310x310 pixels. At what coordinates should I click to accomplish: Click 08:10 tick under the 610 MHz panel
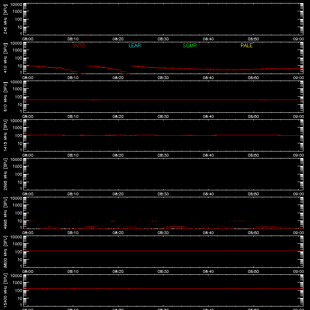click(x=73, y=117)
